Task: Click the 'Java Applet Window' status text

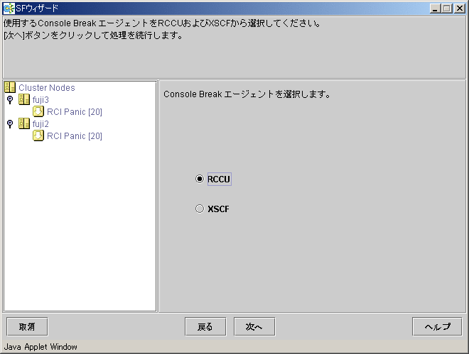Action: point(41,347)
